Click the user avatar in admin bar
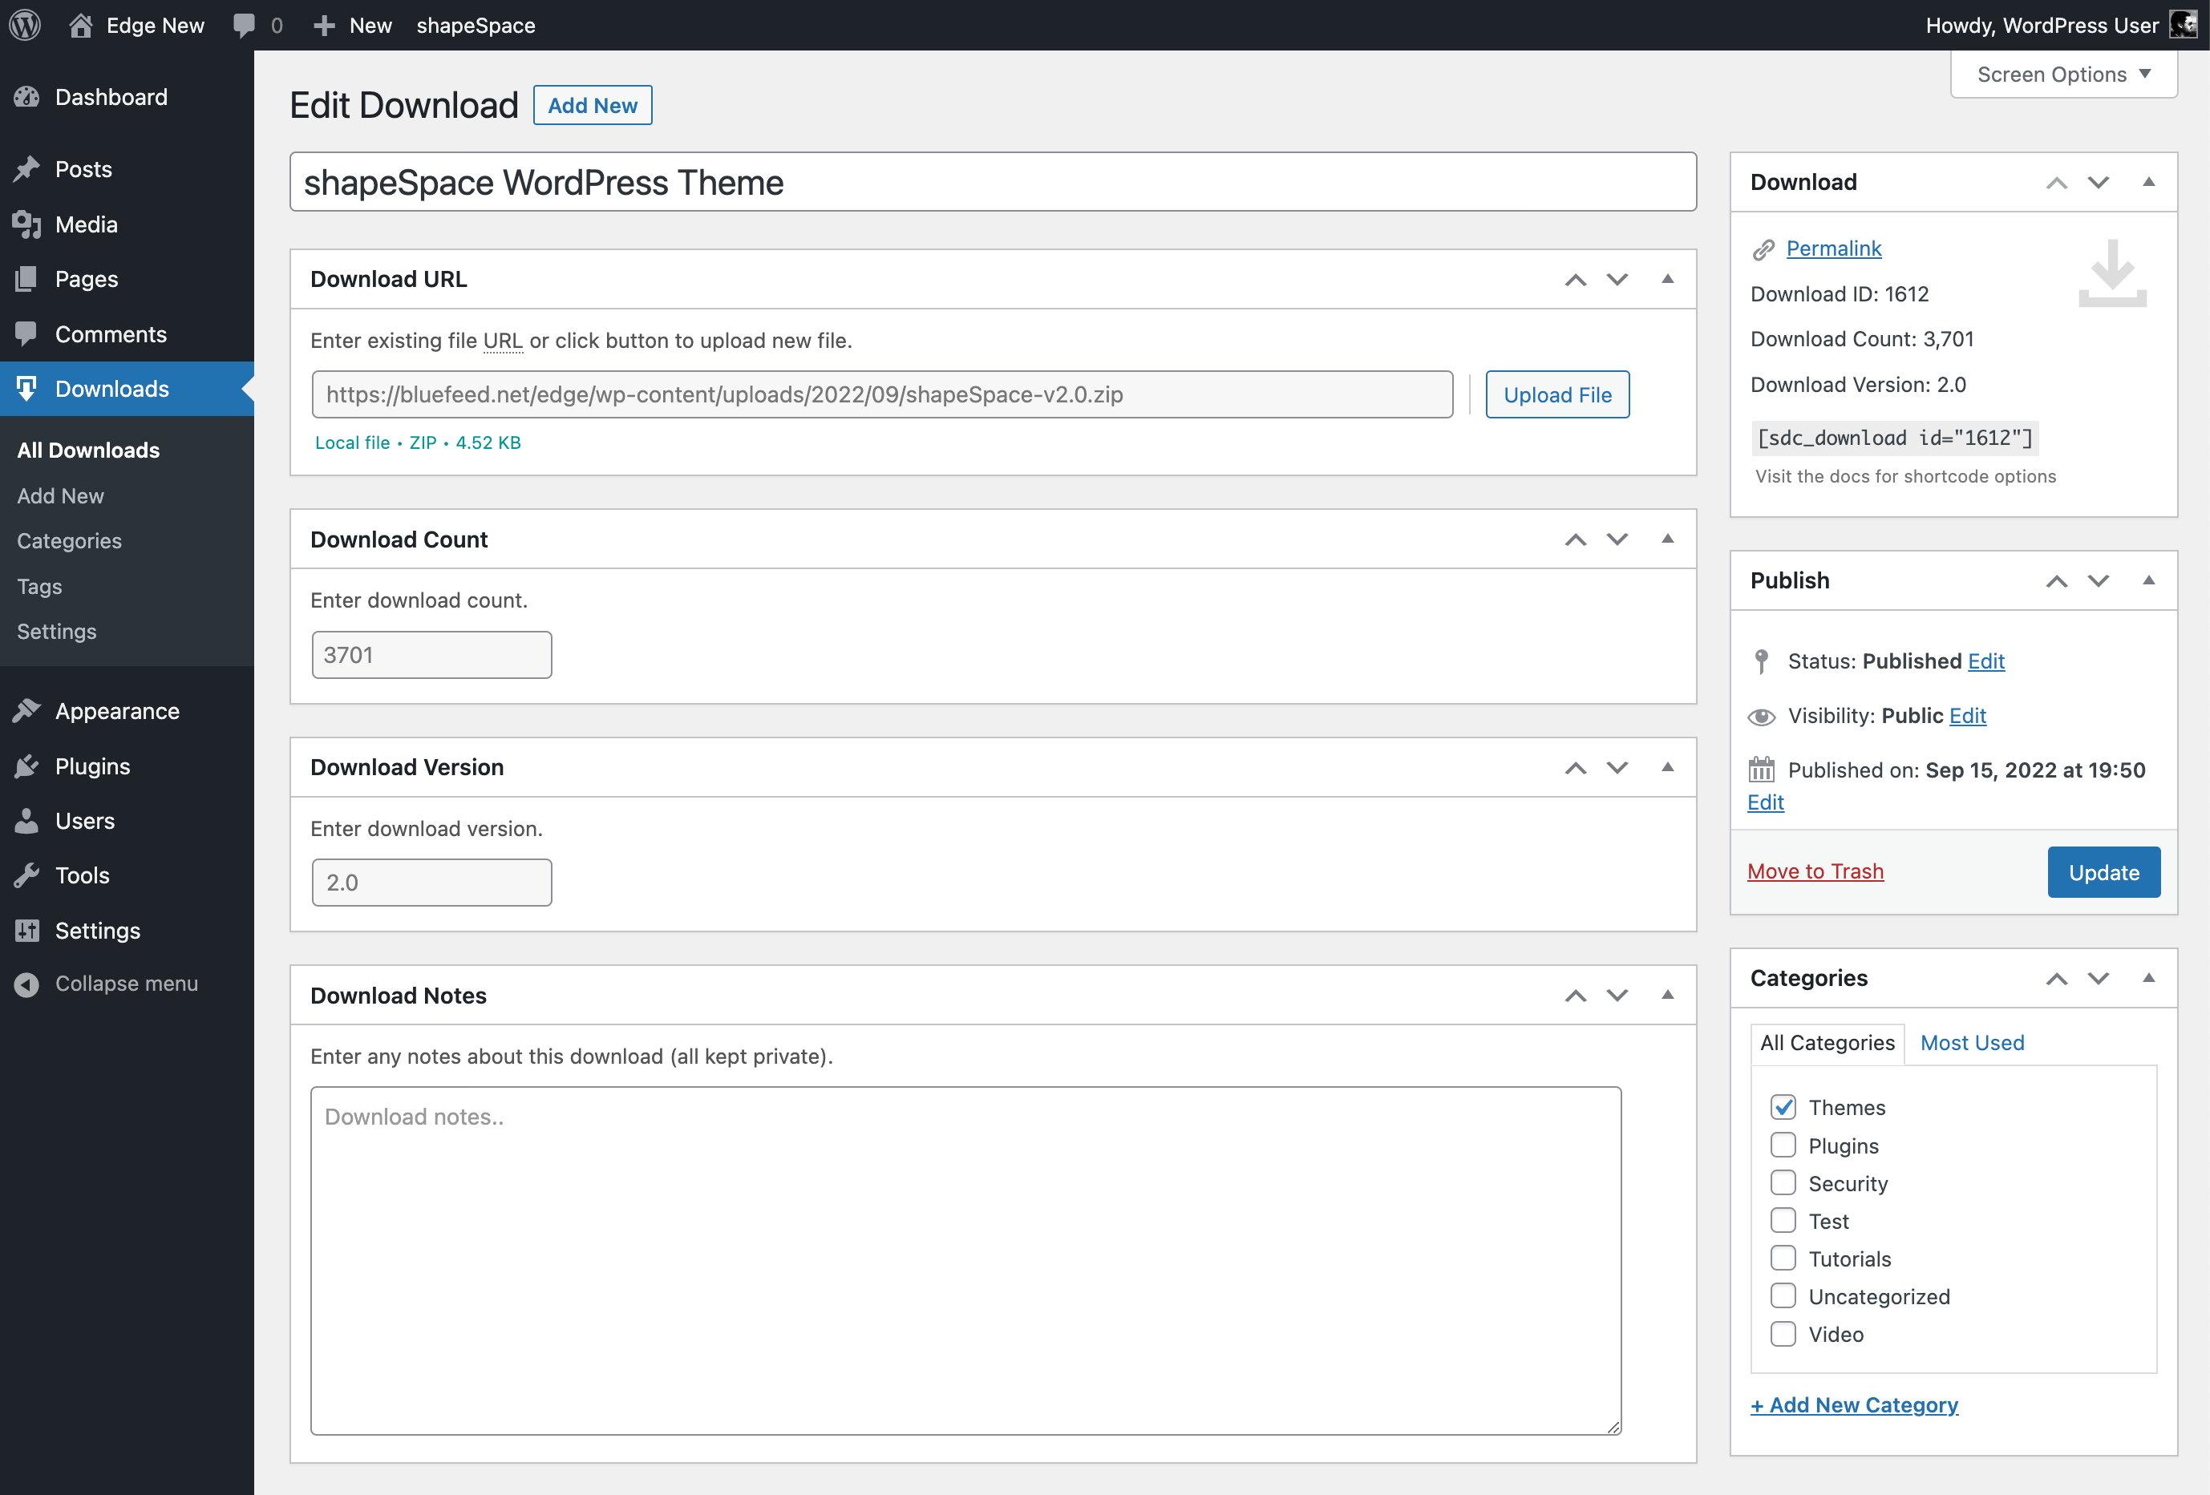The image size is (2210, 1495). [x=2183, y=25]
